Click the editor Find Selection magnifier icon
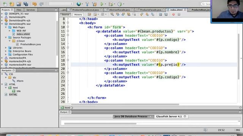 point(112,14)
